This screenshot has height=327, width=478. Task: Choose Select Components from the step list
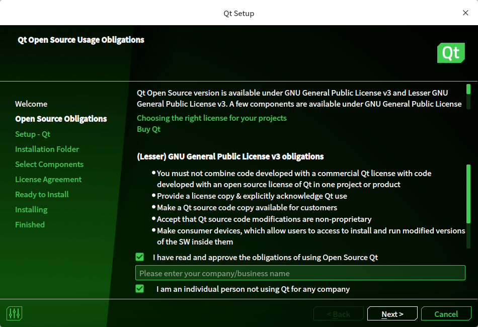click(49, 164)
